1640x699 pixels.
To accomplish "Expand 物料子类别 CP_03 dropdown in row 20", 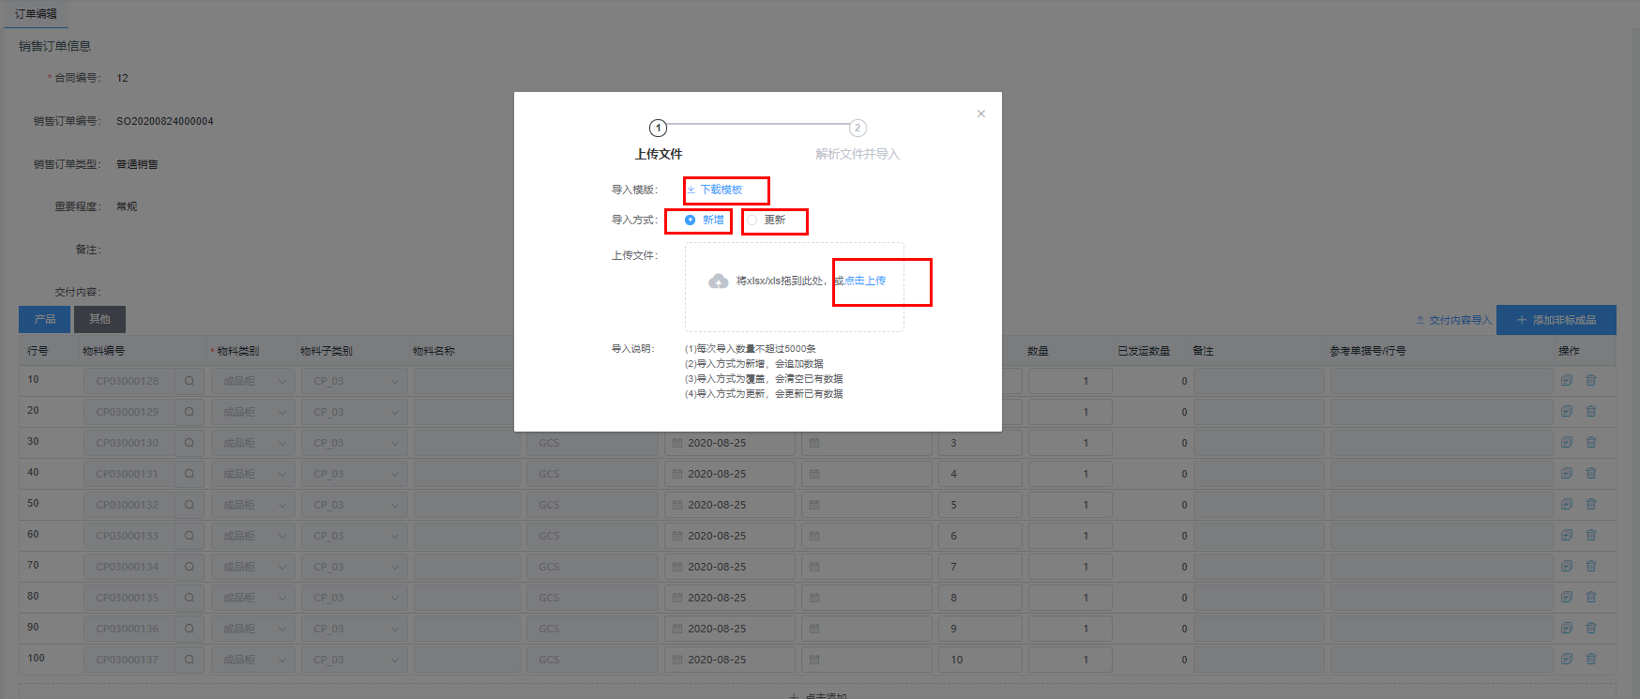I will (354, 412).
